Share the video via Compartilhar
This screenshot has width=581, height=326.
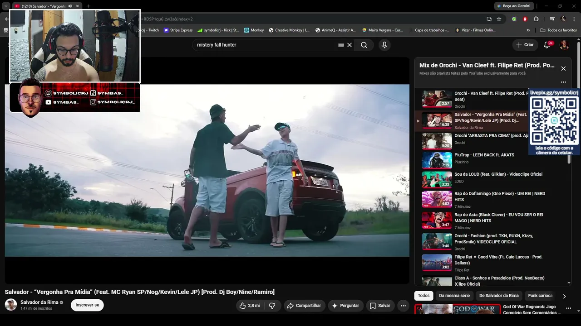click(305, 306)
